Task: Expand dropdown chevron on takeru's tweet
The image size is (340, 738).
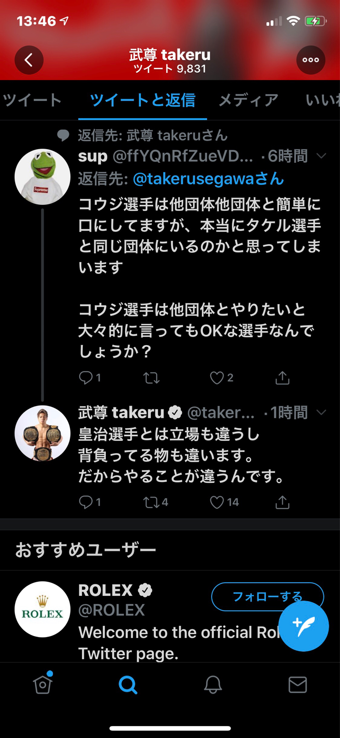Action: tap(322, 412)
